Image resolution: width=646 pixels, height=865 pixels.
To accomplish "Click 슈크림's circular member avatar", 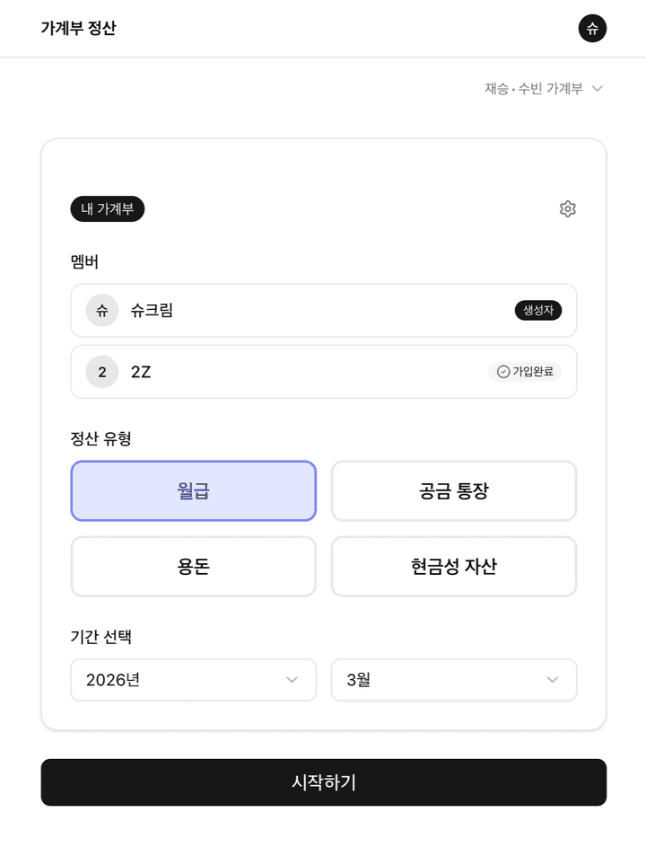I will click(x=101, y=310).
